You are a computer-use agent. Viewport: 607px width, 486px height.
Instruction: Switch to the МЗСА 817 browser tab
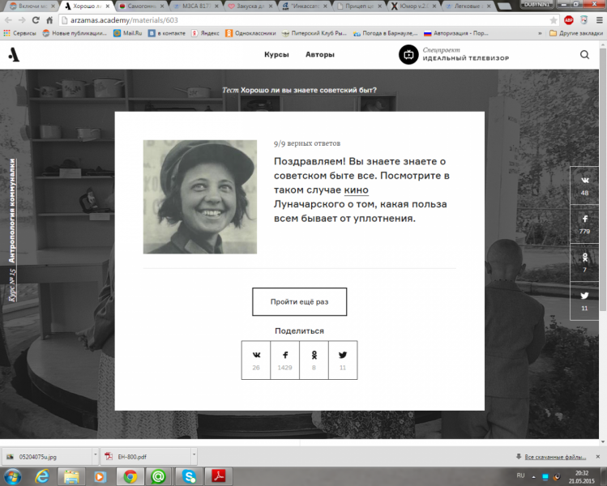click(x=196, y=6)
